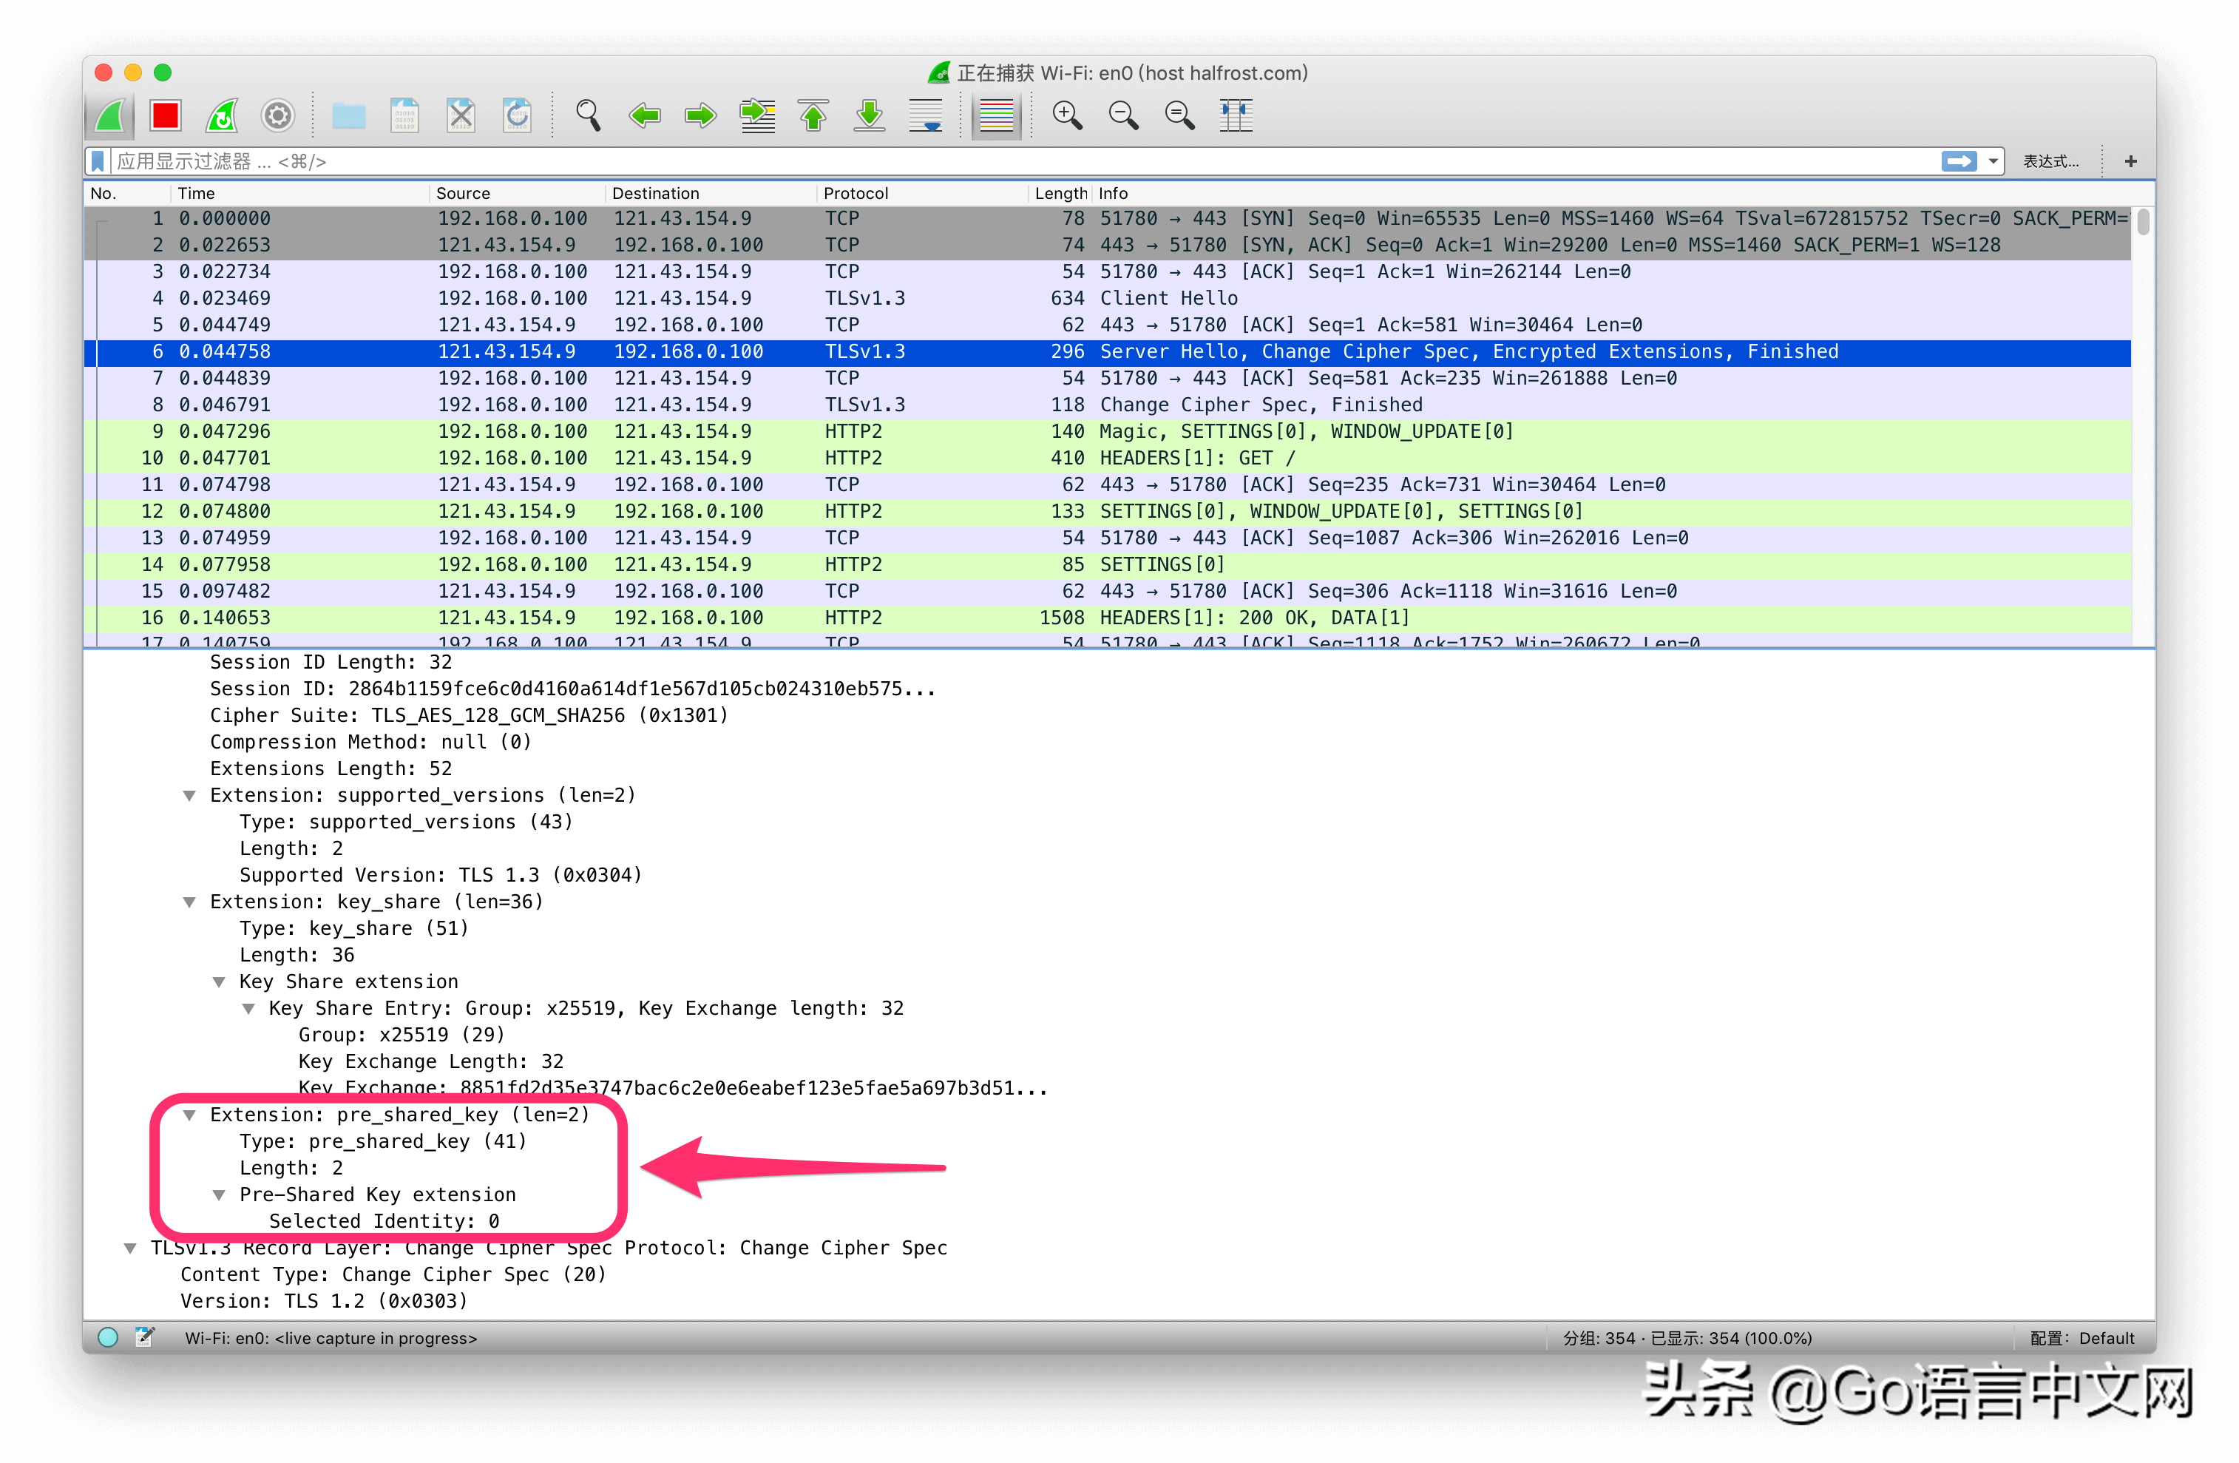Click the expression button beside the filter
Viewport: 2239px width, 1463px height.
click(2051, 162)
